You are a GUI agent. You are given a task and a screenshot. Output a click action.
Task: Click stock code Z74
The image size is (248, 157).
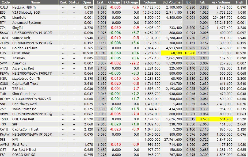(x=3, y=28)
